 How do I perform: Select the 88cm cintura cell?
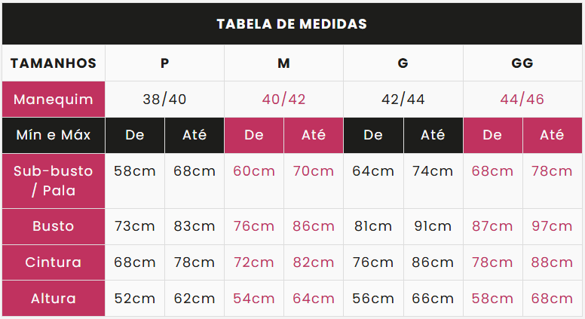tap(552, 262)
